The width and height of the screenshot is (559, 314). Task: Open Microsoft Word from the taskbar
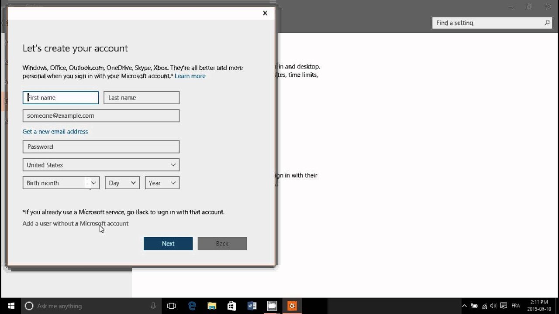pos(252,306)
